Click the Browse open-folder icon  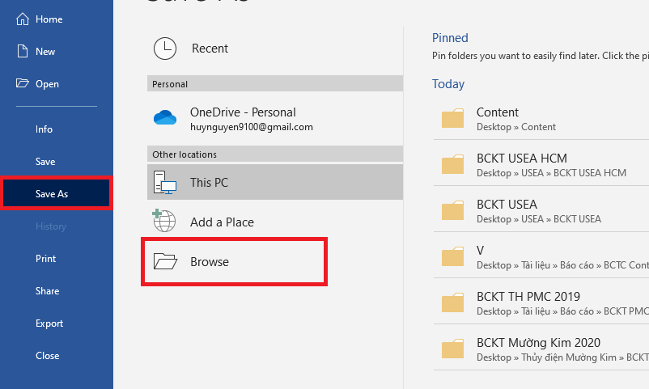tap(165, 261)
